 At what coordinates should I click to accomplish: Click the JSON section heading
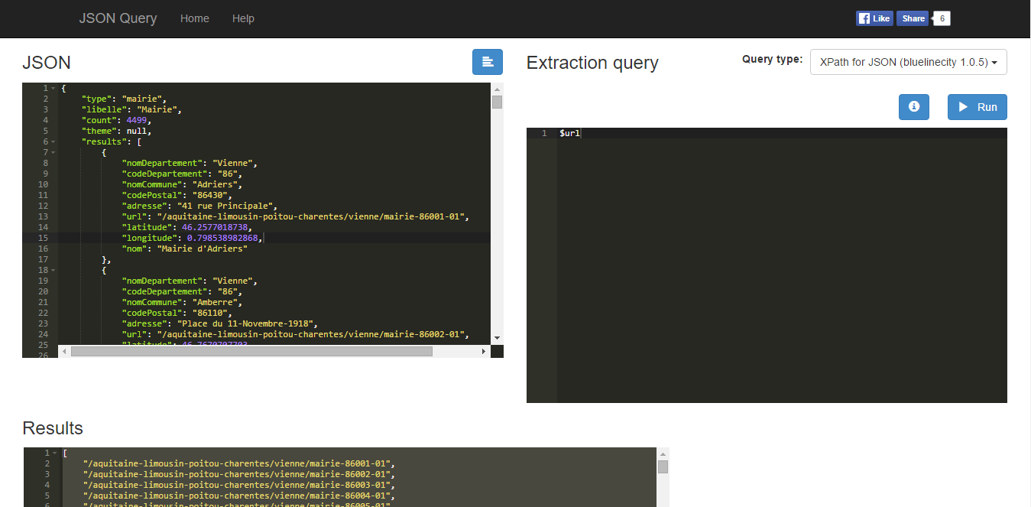47,63
